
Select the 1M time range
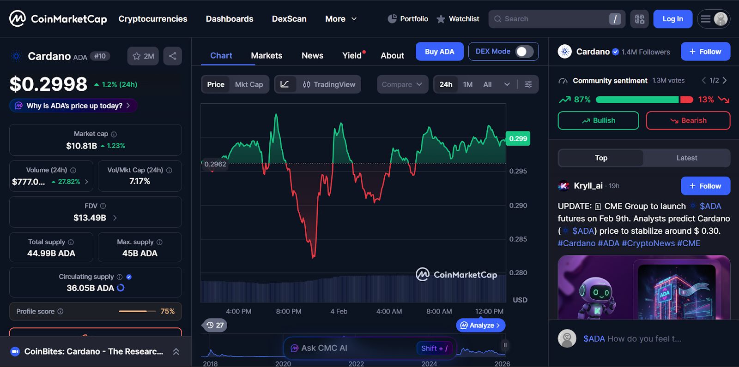[x=468, y=84]
